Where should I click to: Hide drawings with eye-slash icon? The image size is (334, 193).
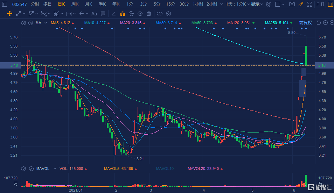(x=140, y=14)
